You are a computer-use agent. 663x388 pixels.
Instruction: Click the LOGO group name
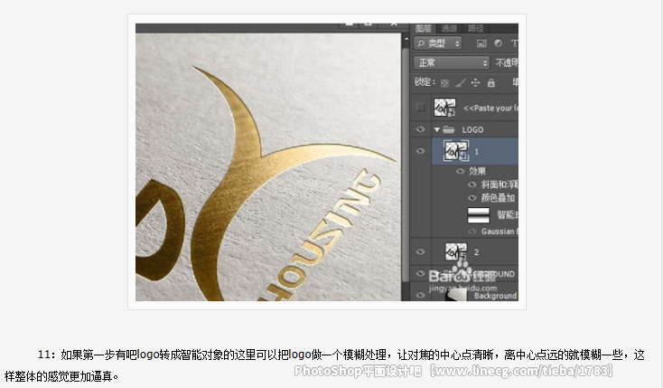[472, 129]
